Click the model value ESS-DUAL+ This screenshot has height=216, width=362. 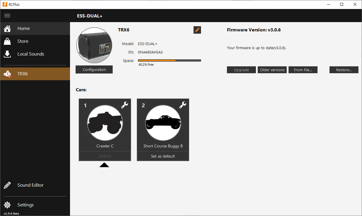[x=148, y=44]
